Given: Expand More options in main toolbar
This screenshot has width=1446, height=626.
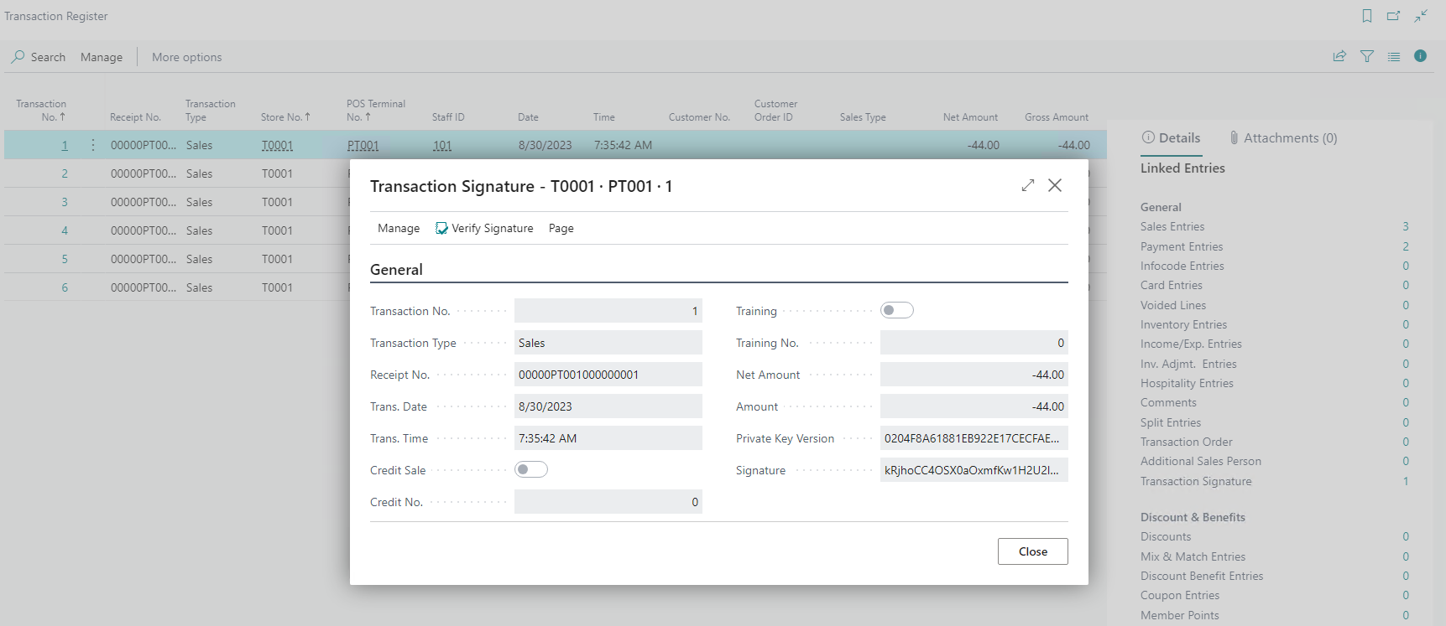Looking at the screenshot, I should [186, 57].
